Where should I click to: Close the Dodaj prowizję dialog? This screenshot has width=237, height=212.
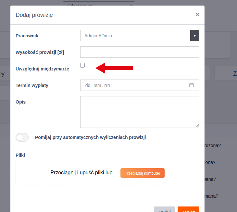197,14
